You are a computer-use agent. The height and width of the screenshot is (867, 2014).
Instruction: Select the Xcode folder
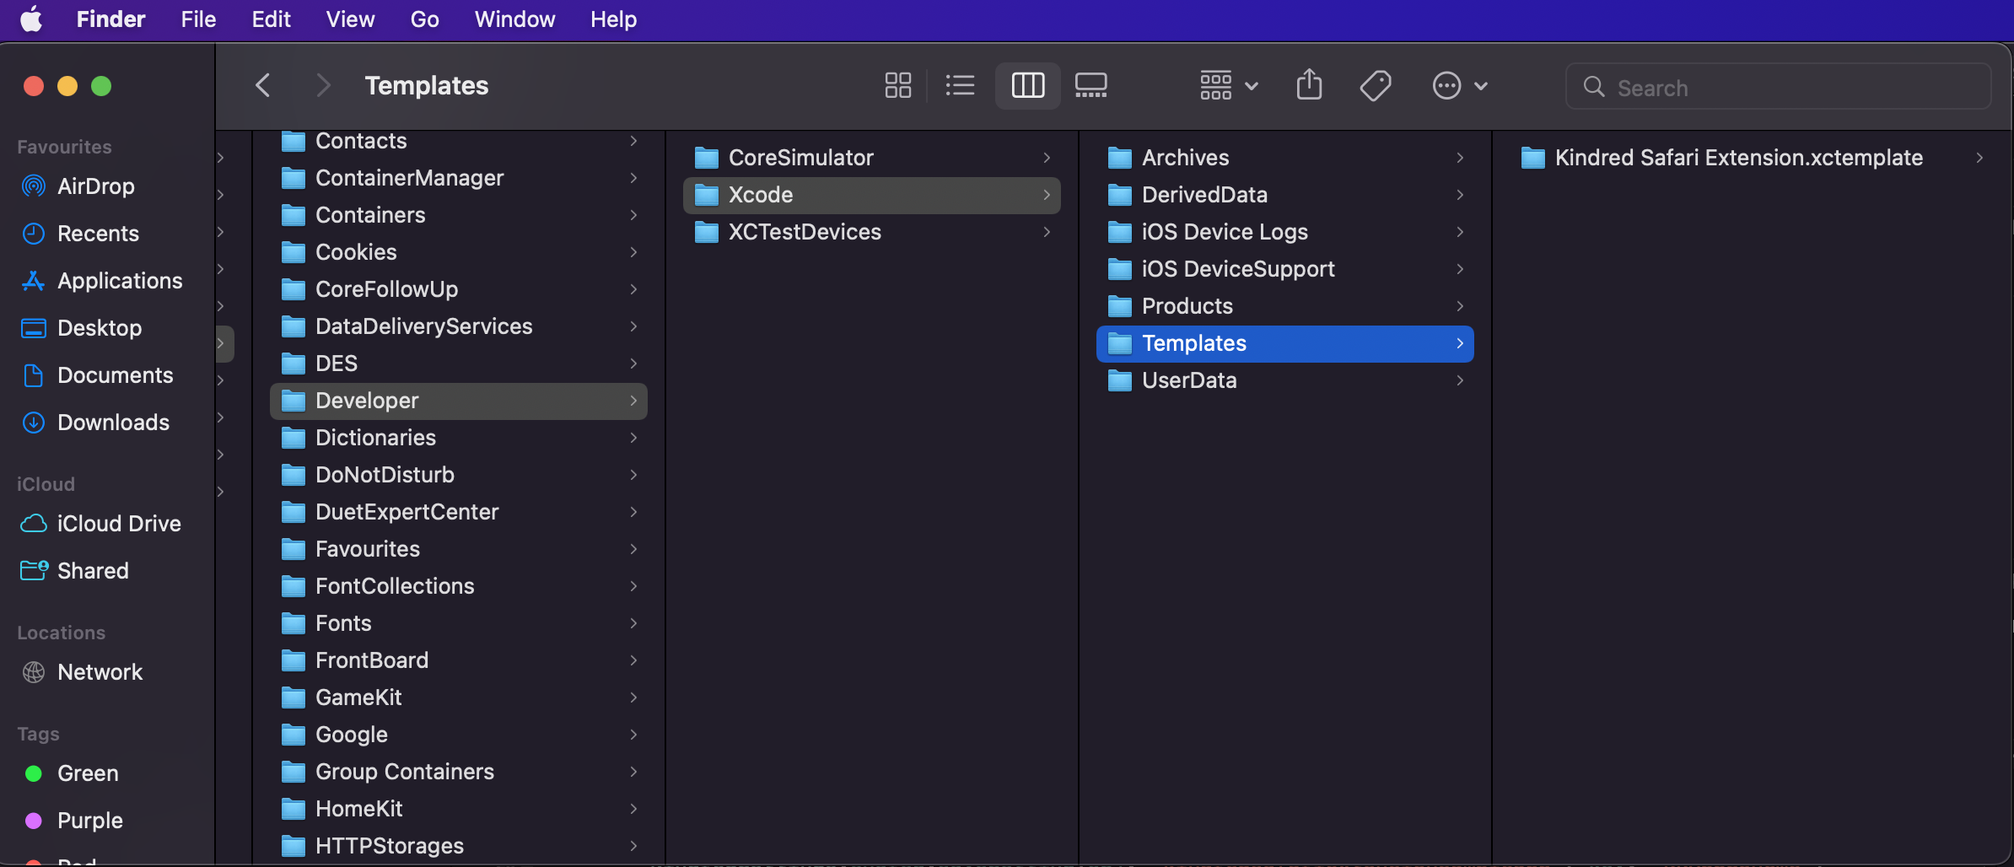point(872,195)
